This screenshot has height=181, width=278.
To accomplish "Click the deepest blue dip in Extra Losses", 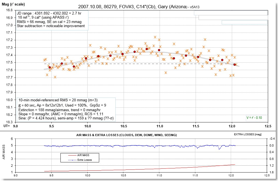I will coord(219,149).
